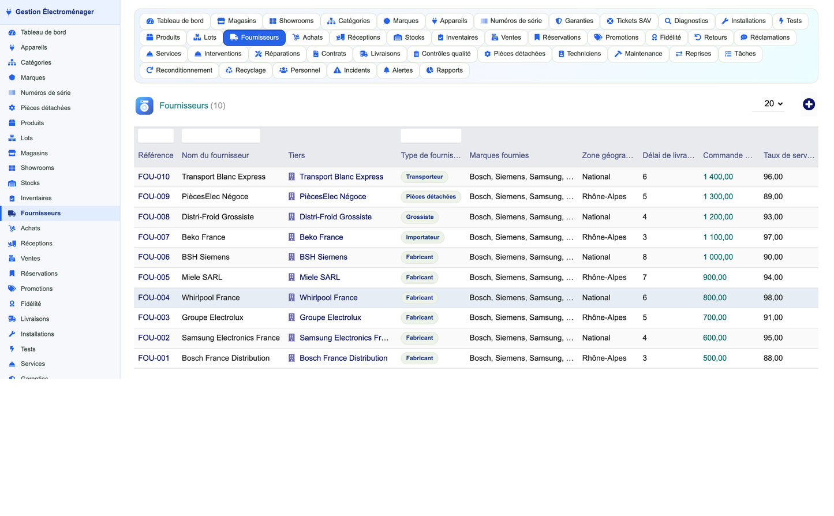Go to the Contrats tab

point(329,54)
